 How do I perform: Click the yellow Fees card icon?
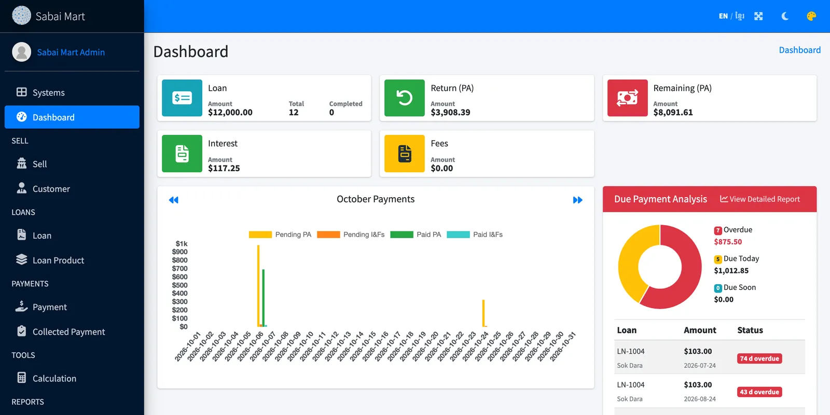pyautogui.click(x=405, y=154)
